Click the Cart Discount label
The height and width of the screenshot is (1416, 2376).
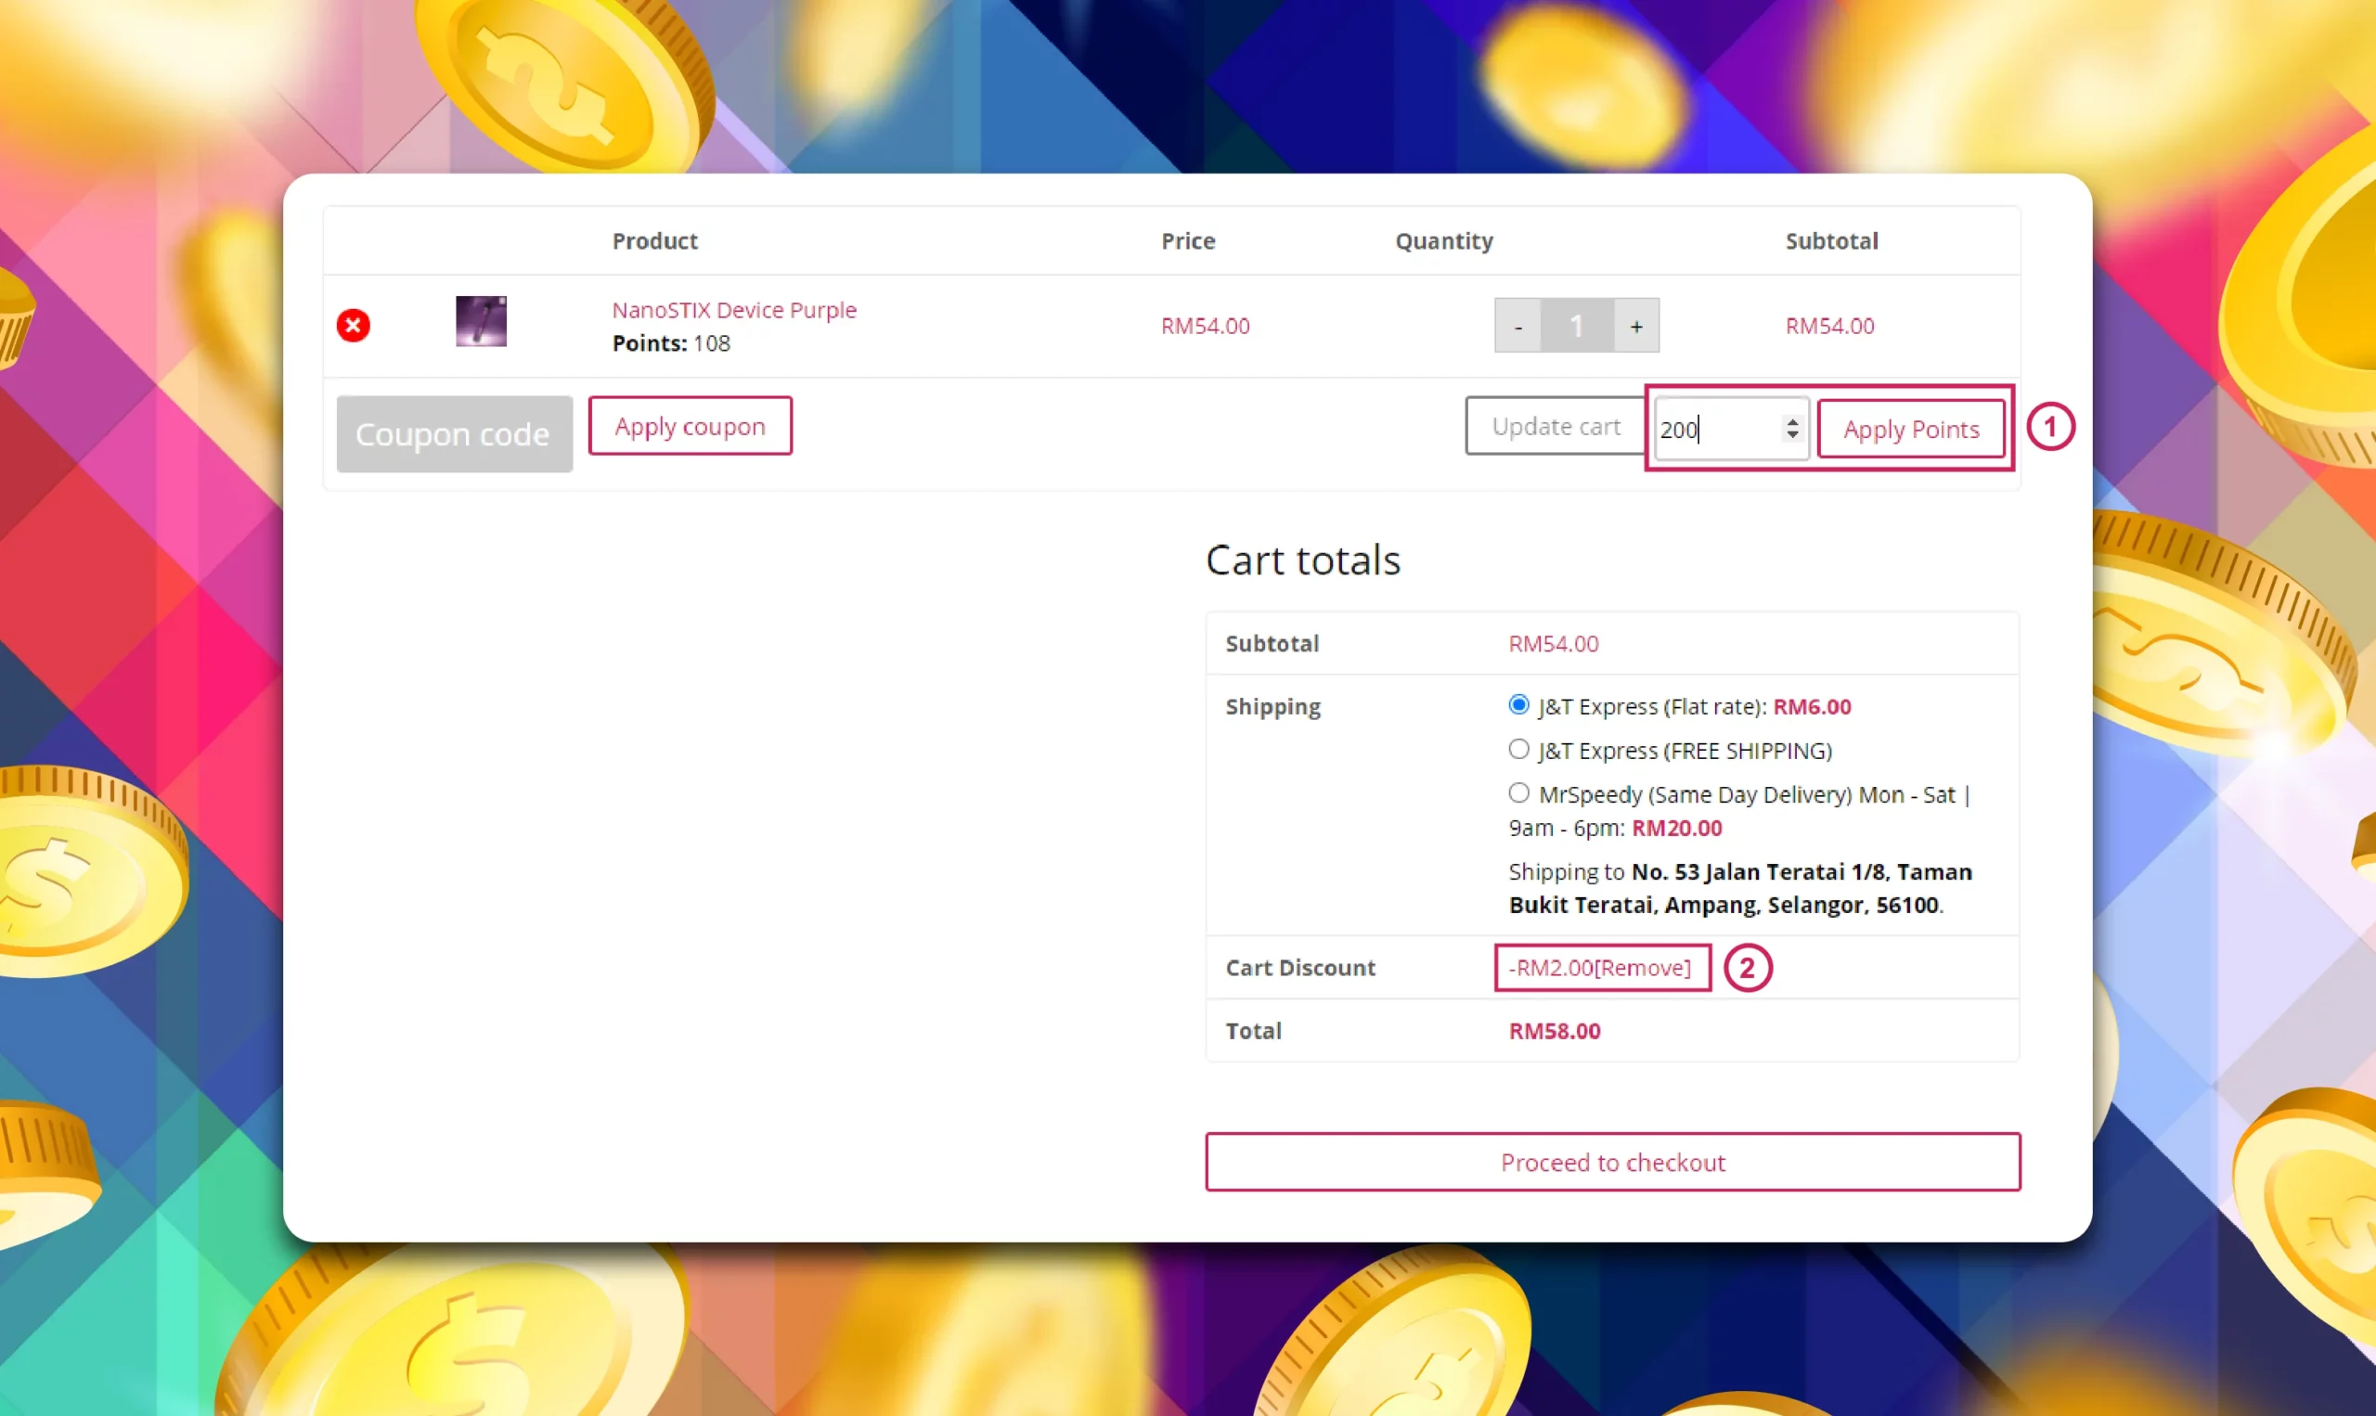tap(1299, 968)
